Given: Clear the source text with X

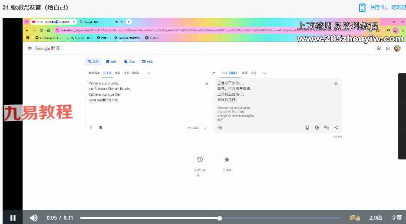Looking at the screenshot, I should point(207,84).
